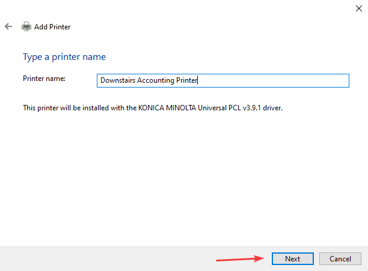The image size is (368, 271).
Task: Click the Type a printer name heading
Action: [x=64, y=57]
